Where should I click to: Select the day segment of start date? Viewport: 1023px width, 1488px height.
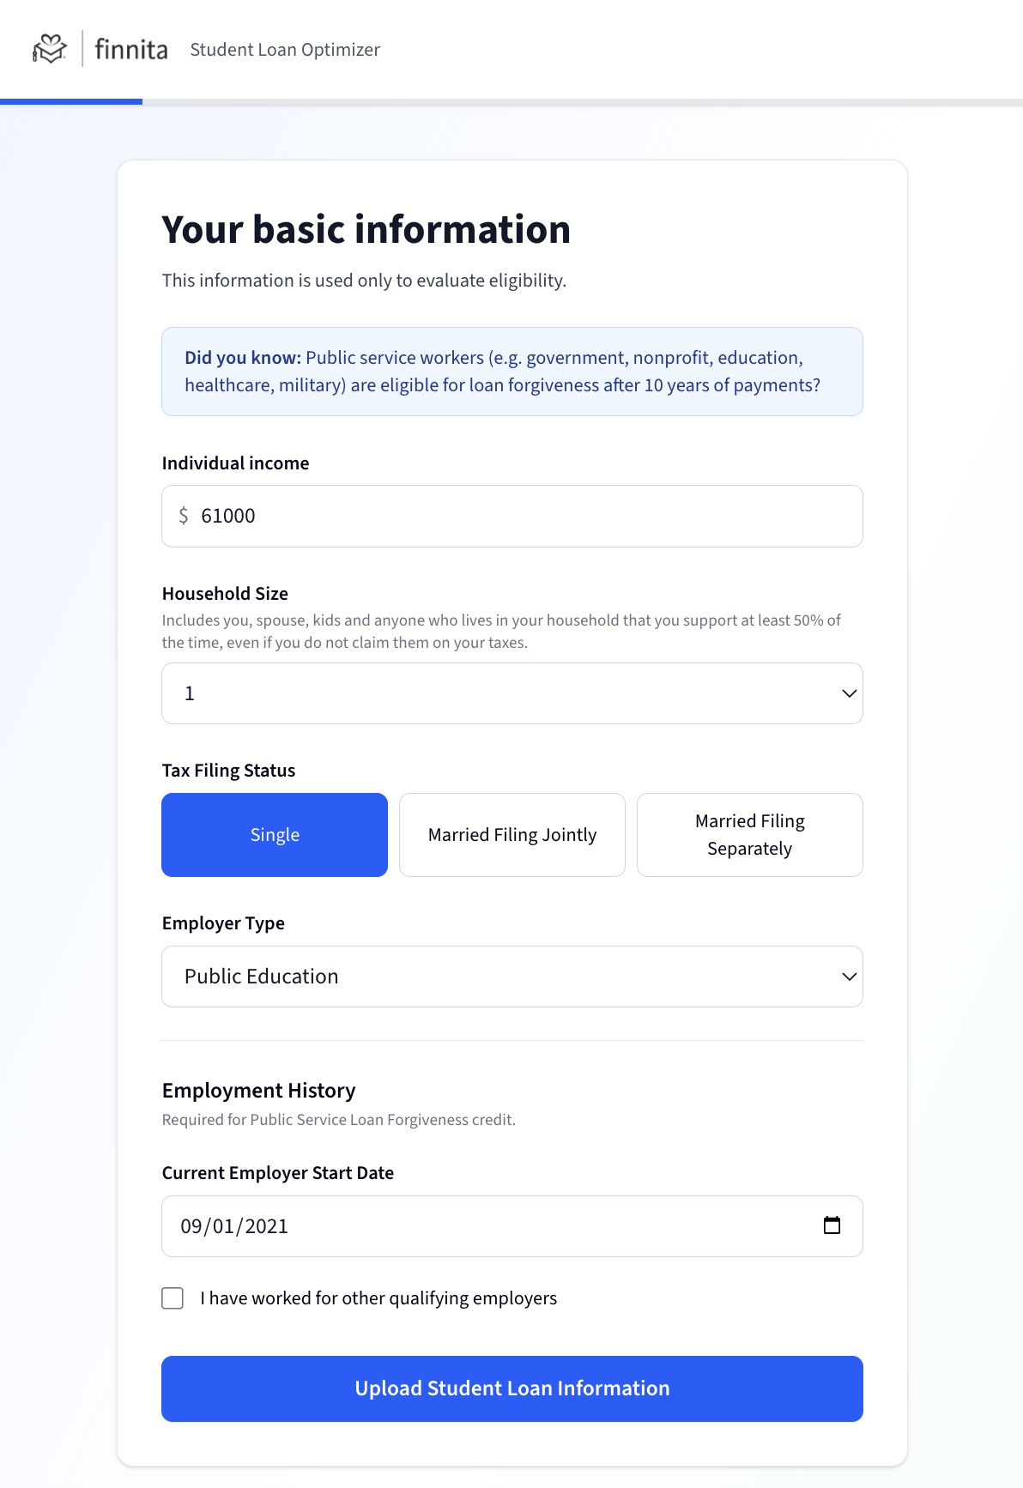[x=223, y=1226]
